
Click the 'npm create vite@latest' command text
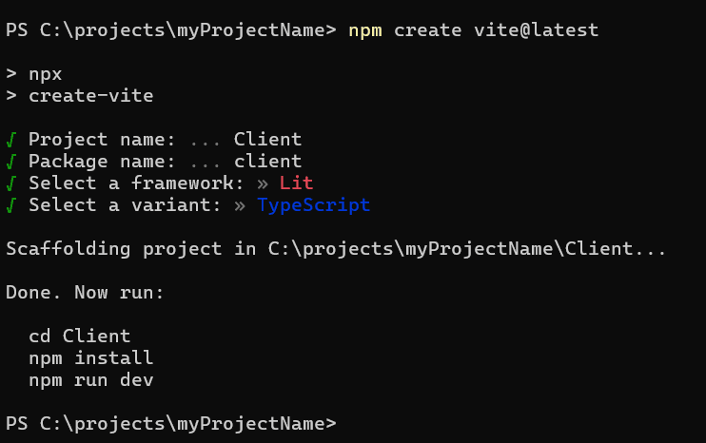(x=473, y=30)
